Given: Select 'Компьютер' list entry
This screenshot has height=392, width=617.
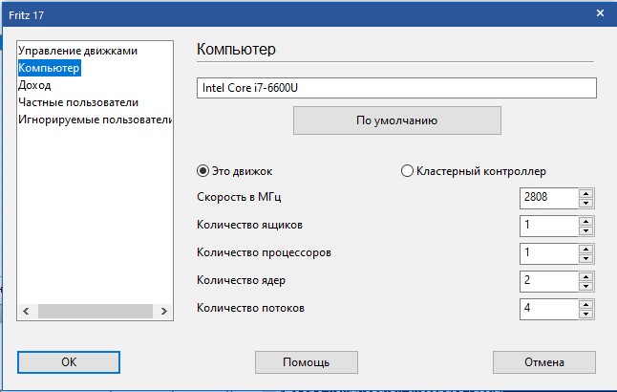Looking at the screenshot, I should coord(49,68).
